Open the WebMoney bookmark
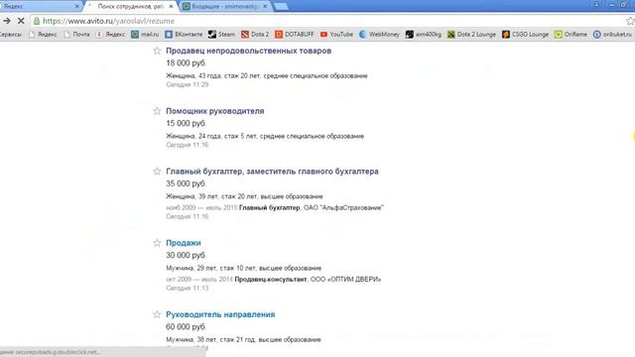 tap(379, 35)
